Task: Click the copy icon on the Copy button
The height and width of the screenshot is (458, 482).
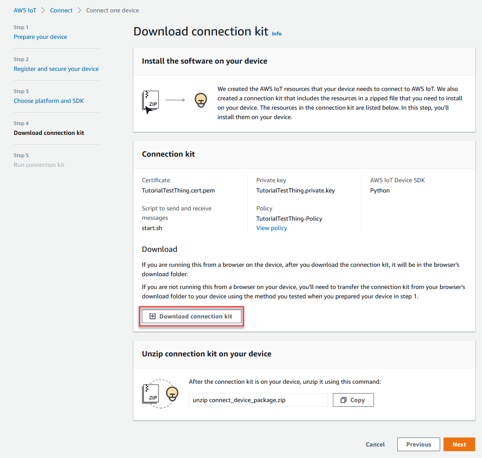Action: click(x=344, y=400)
